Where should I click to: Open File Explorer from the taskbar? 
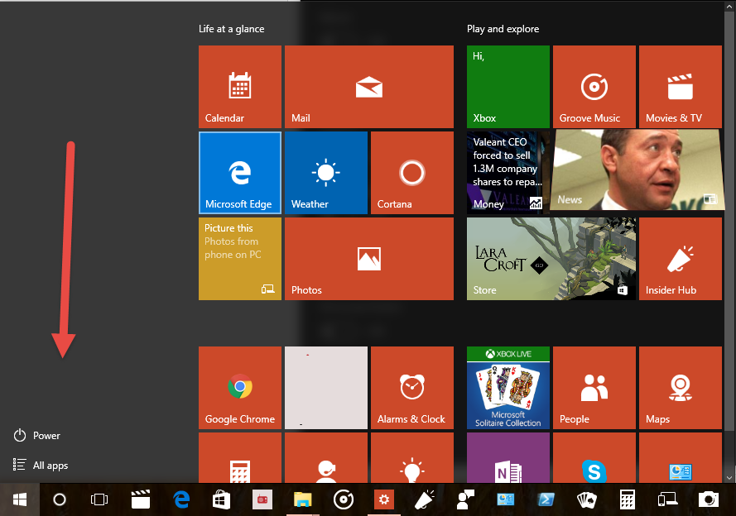[303, 499]
